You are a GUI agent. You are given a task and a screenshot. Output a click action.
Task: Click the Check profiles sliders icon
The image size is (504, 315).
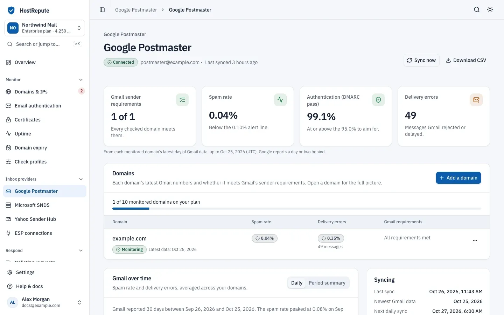[x=8, y=162]
